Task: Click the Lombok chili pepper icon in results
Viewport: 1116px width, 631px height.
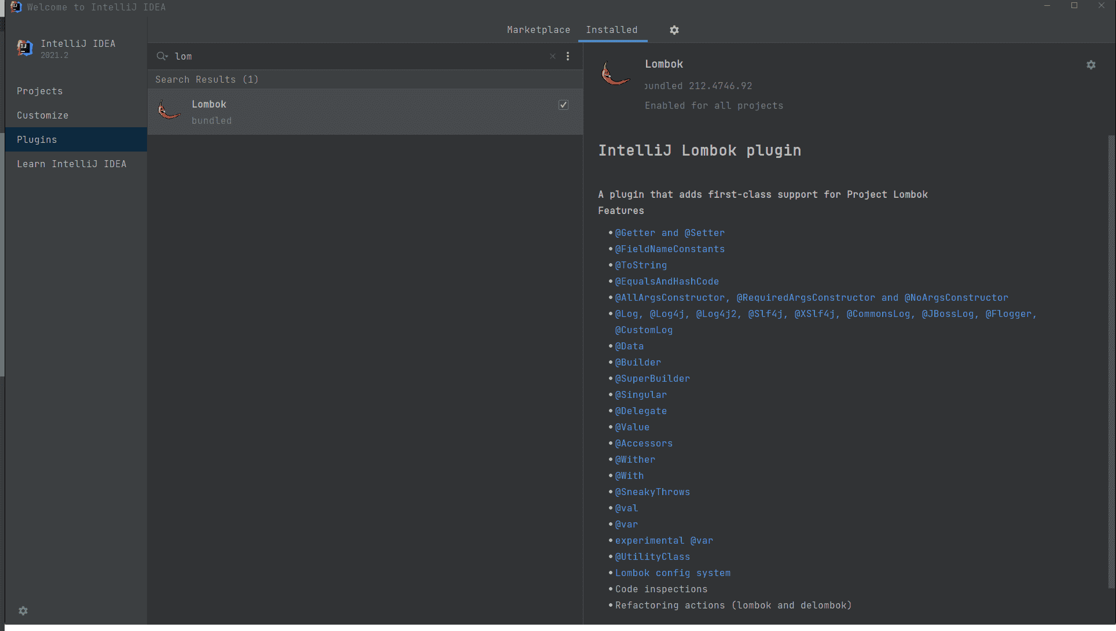Action: [169, 110]
